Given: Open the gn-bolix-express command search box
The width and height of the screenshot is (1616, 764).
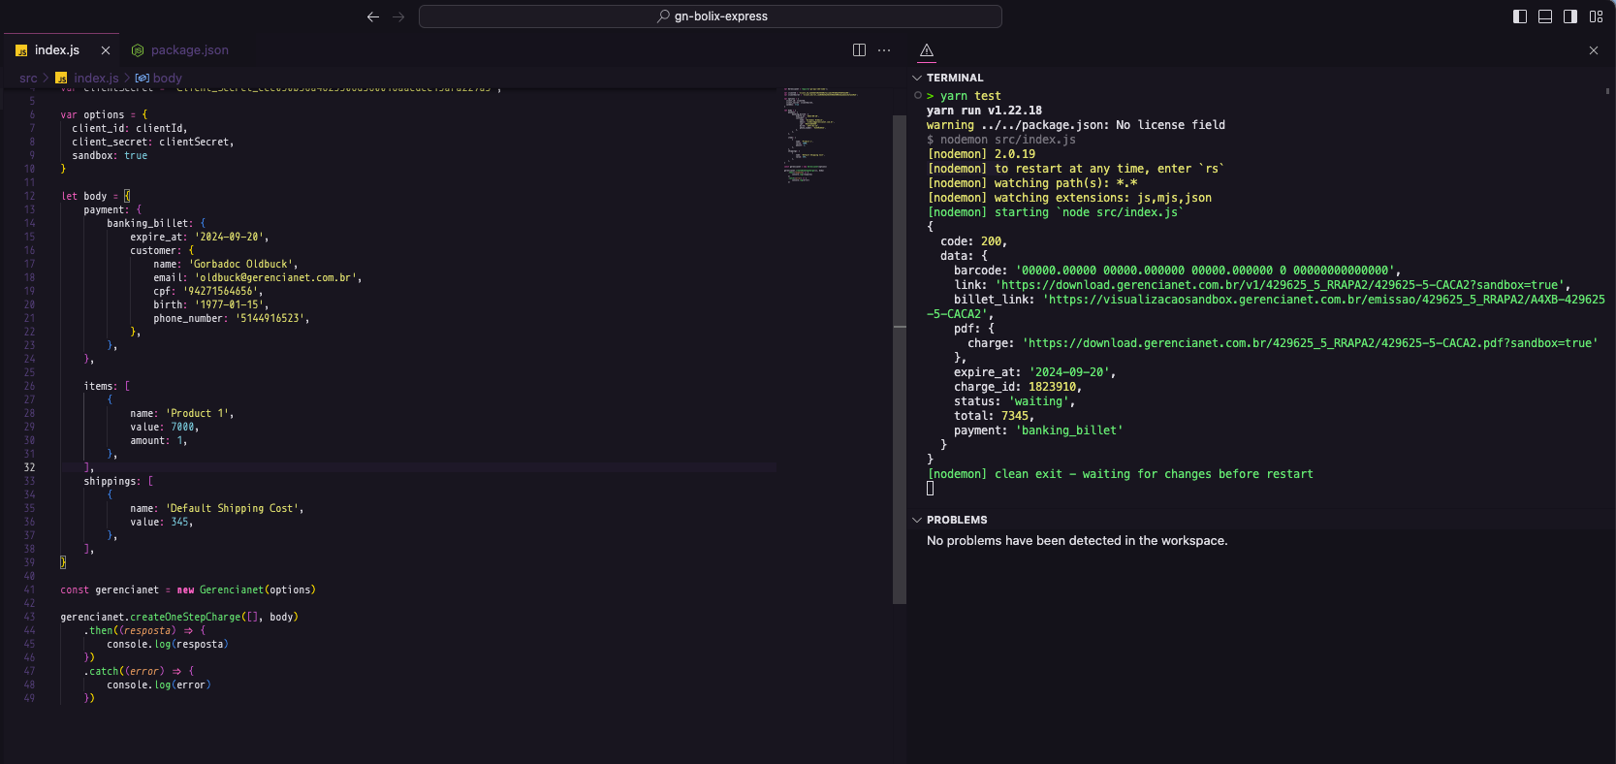Looking at the screenshot, I should [710, 16].
